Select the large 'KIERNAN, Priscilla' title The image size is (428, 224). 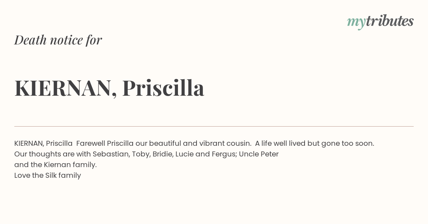point(109,88)
